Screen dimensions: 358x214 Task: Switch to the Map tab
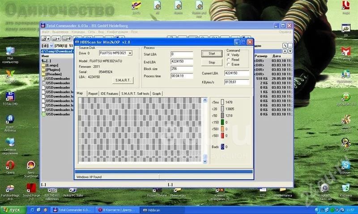tap(80, 93)
